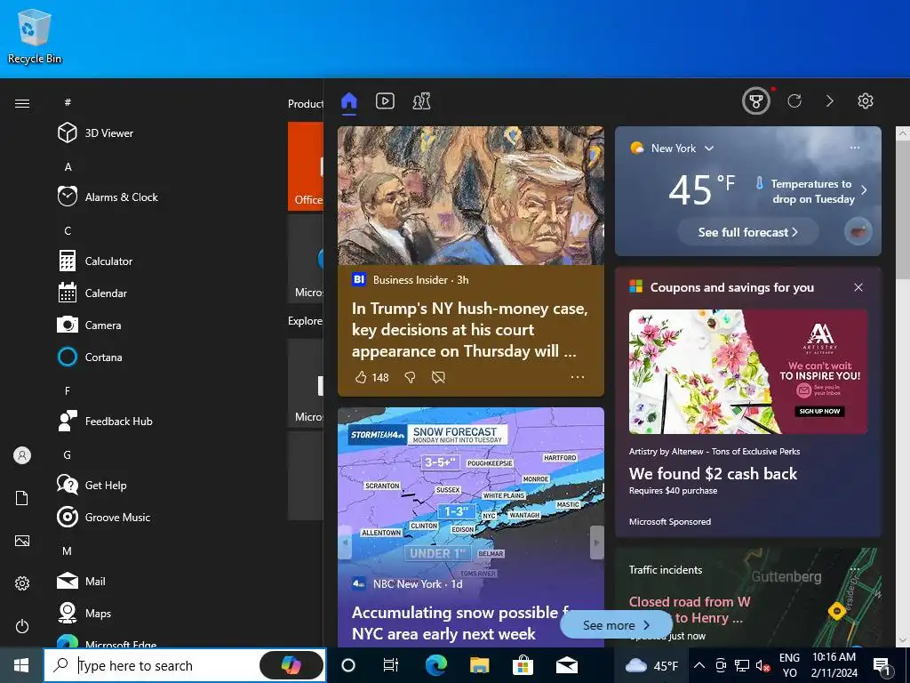The width and height of the screenshot is (910, 683).
Task: Expand Temperatures to drop on Tuesday arrow
Action: 864,190
